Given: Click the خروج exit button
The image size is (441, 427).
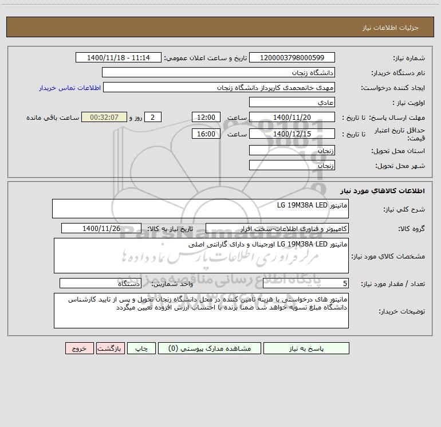Looking at the screenshot, I should [x=79, y=348].
